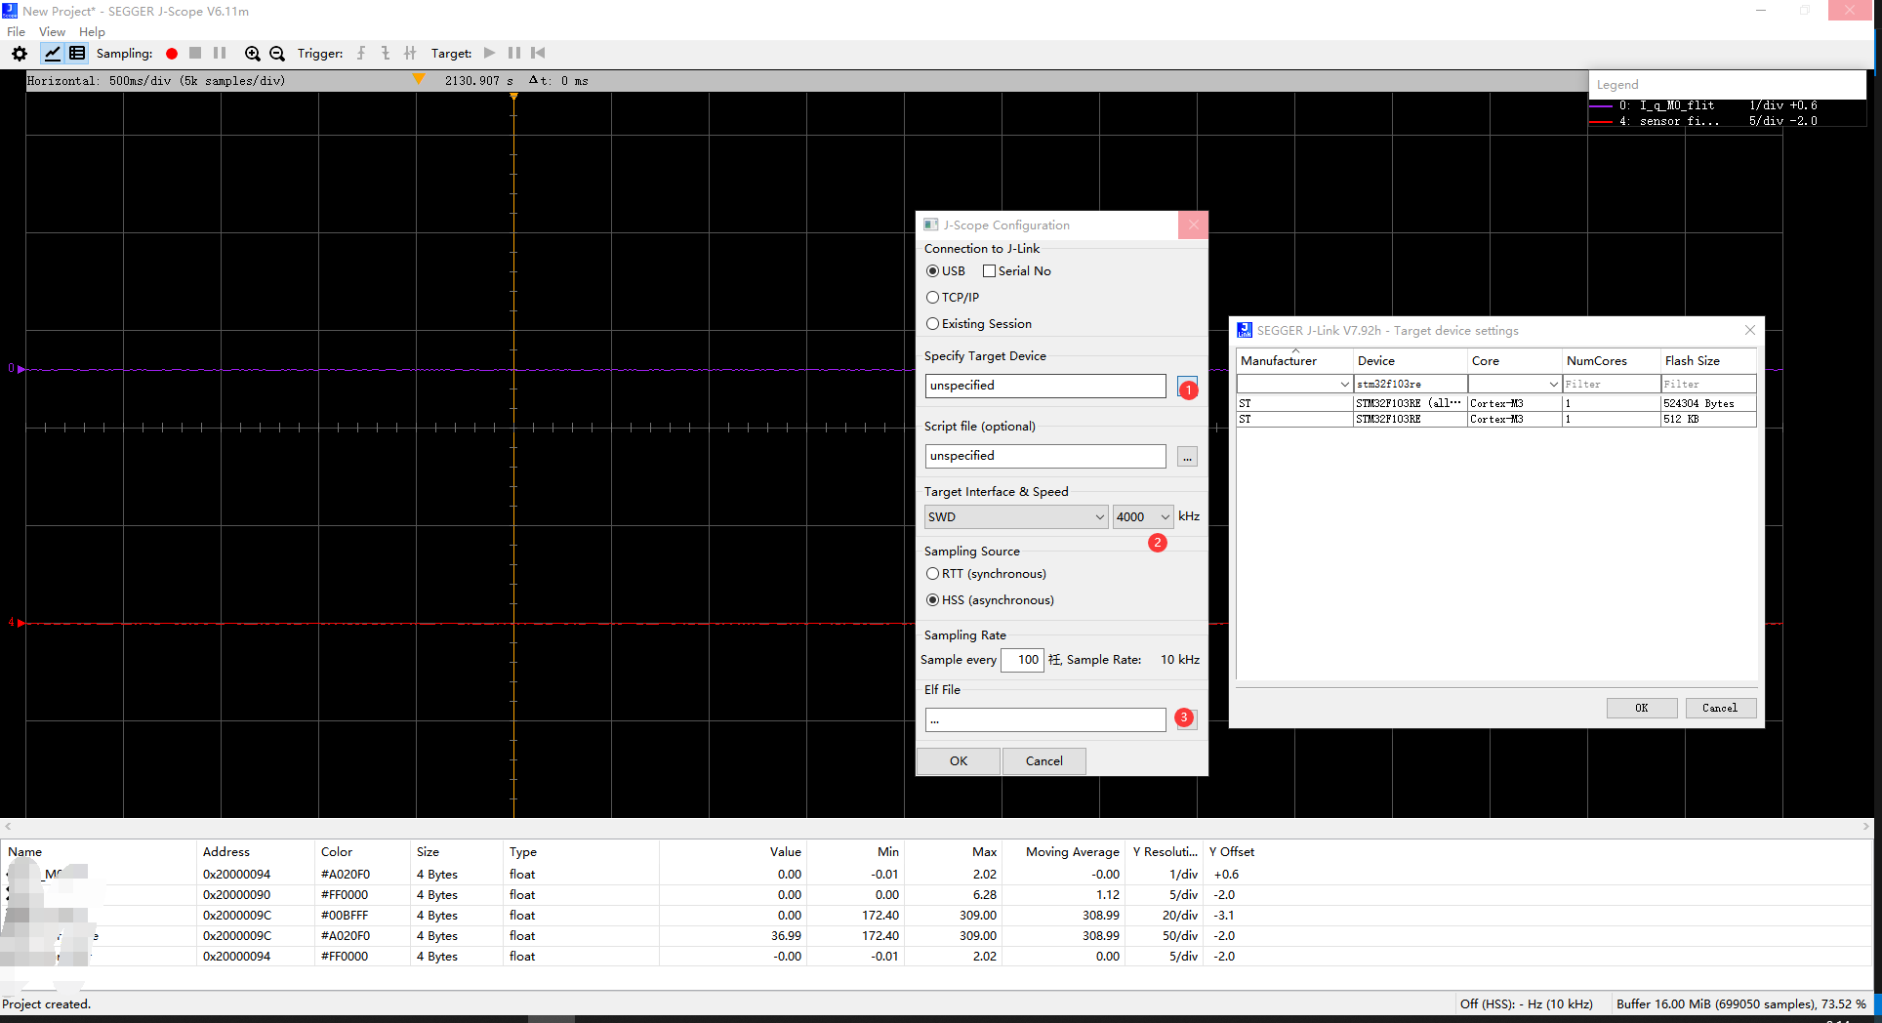Click the Device filter field stm32f103re
This screenshot has width=1882, height=1023.
coord(1411,385)
